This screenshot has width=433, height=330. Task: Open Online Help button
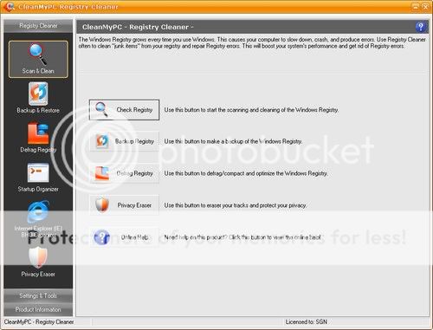[x=124, y=237]
